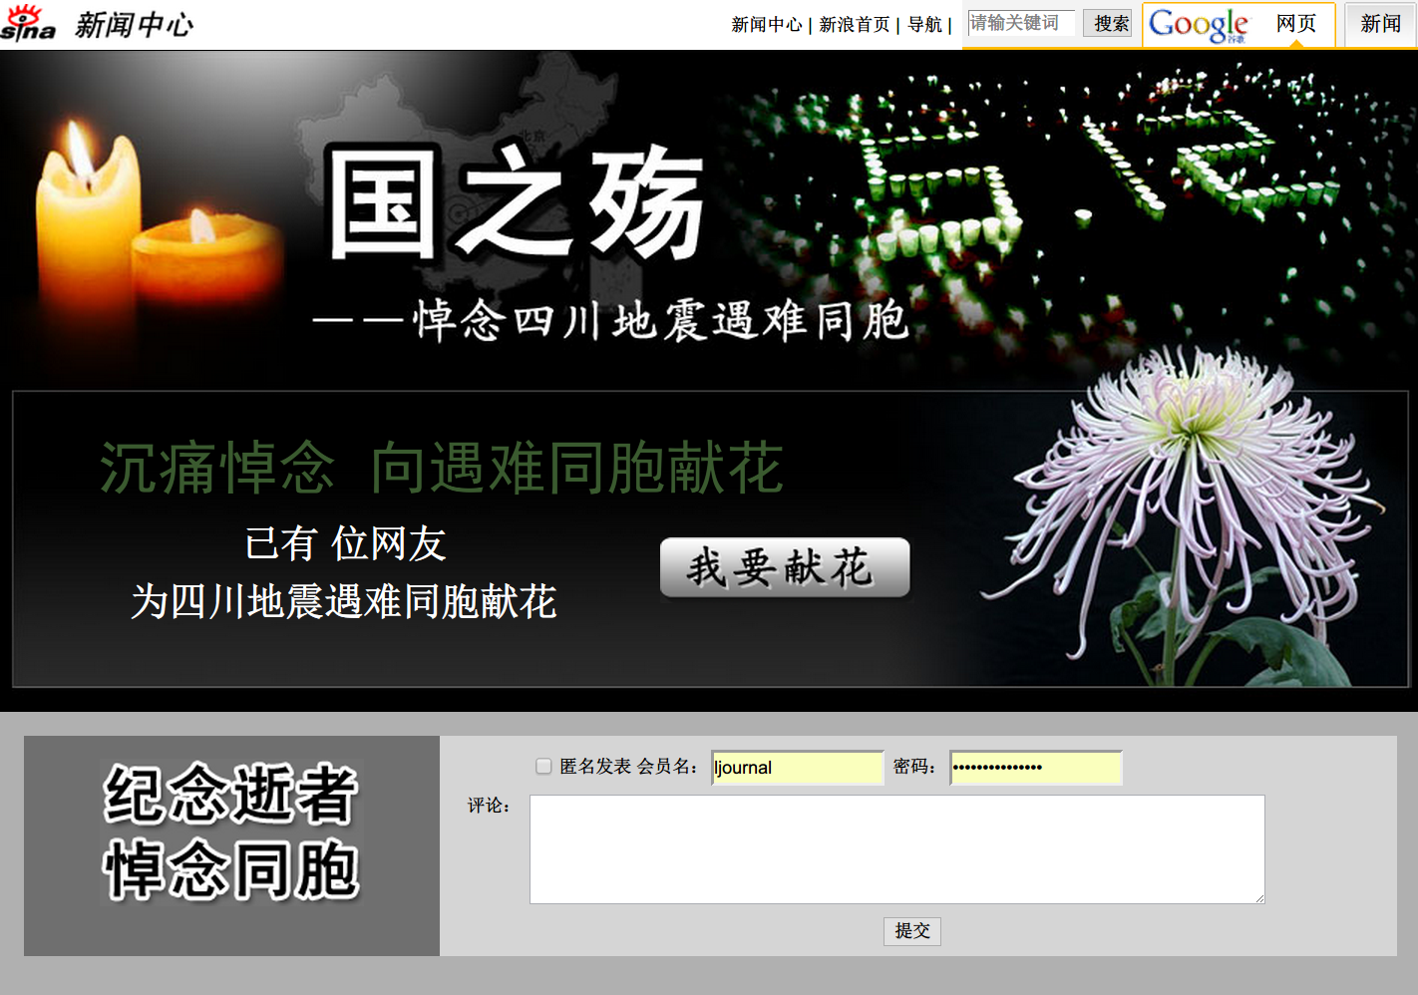Click the textarea resize handle corner
The width and height of the screenshot is (1418, 995).
1259,898
